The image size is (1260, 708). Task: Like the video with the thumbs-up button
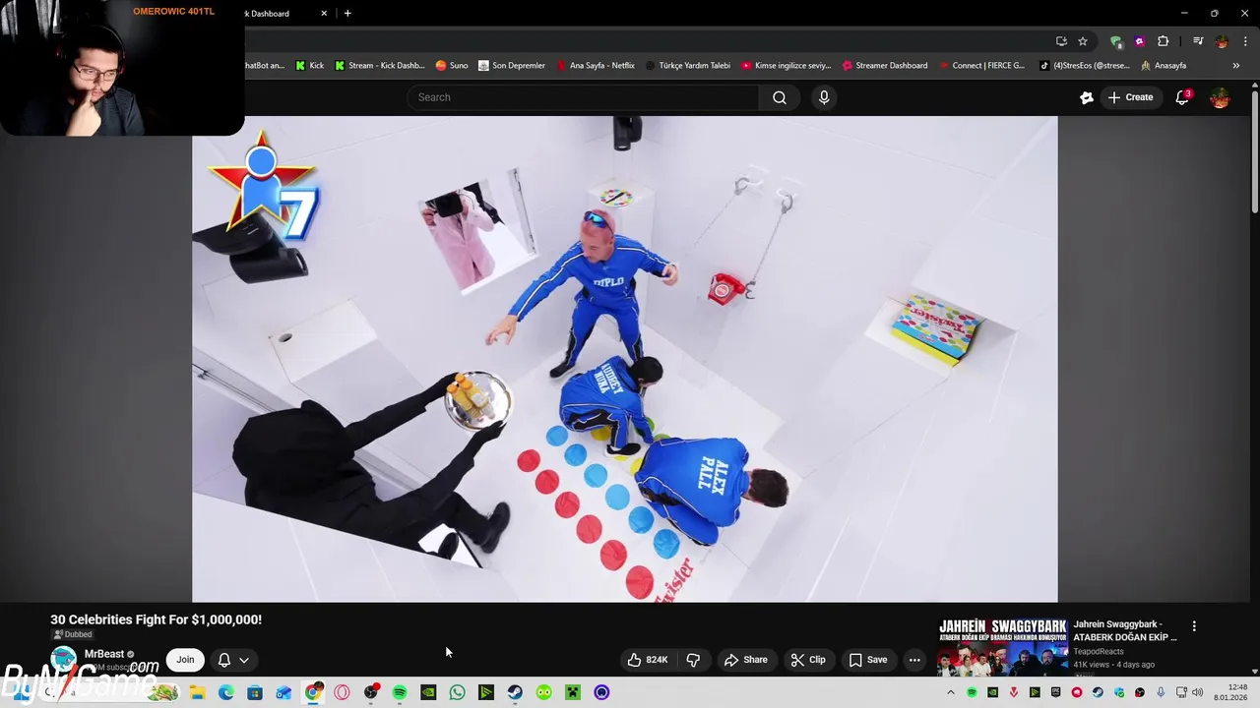648,660
